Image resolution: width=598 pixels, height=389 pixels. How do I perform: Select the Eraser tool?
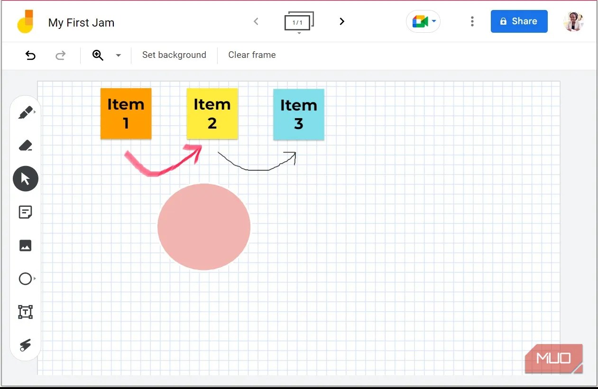pyautogui.click(x=25, y=145)
